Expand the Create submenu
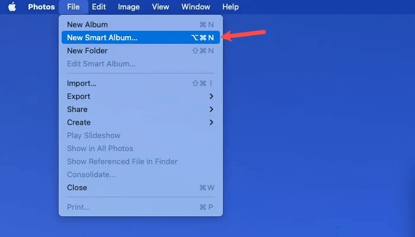 141,122
